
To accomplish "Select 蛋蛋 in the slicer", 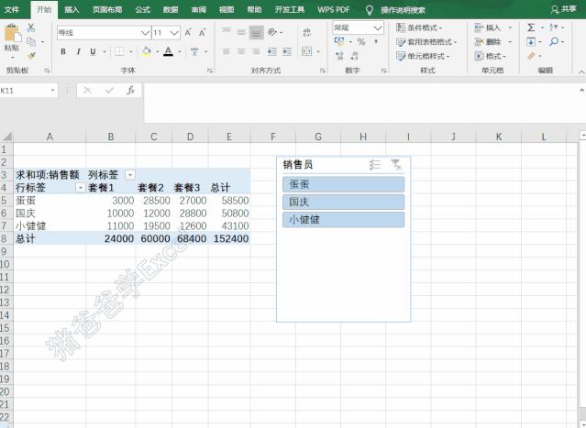I will (x=344, y=184).
